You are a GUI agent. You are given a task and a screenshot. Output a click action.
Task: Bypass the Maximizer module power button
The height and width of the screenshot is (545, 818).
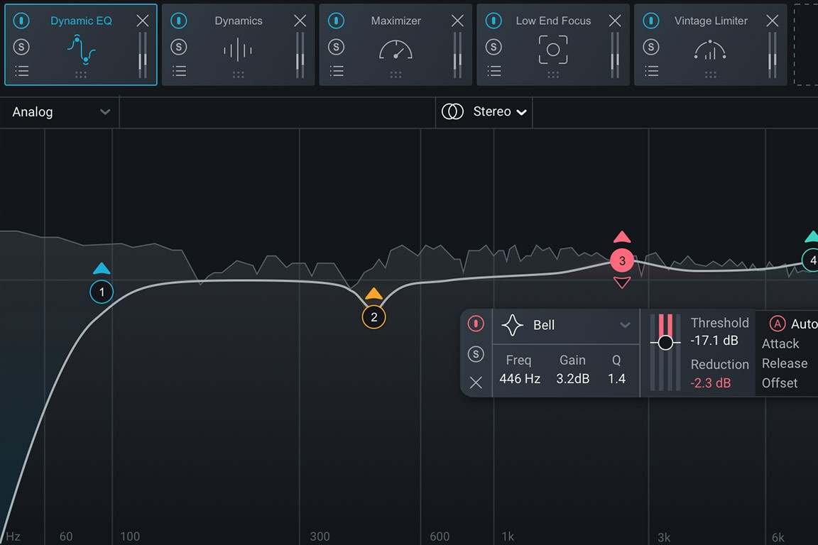point(337,21)
